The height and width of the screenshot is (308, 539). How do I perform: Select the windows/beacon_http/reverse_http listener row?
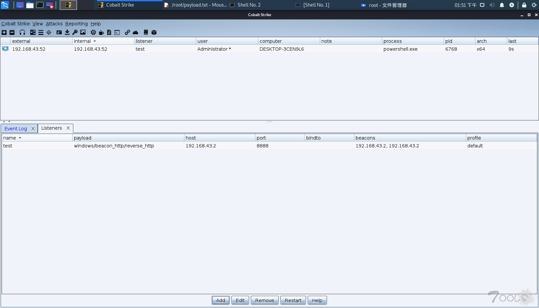269,146
